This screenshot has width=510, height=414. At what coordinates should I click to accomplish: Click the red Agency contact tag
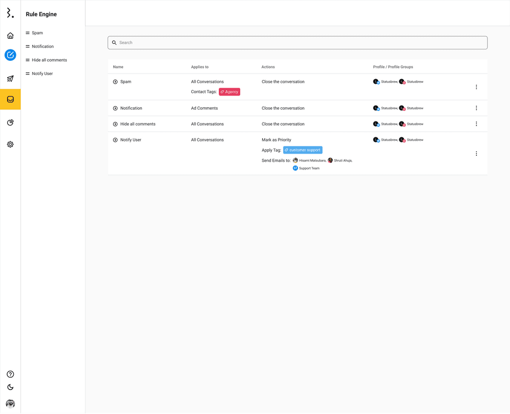point(229,92)
